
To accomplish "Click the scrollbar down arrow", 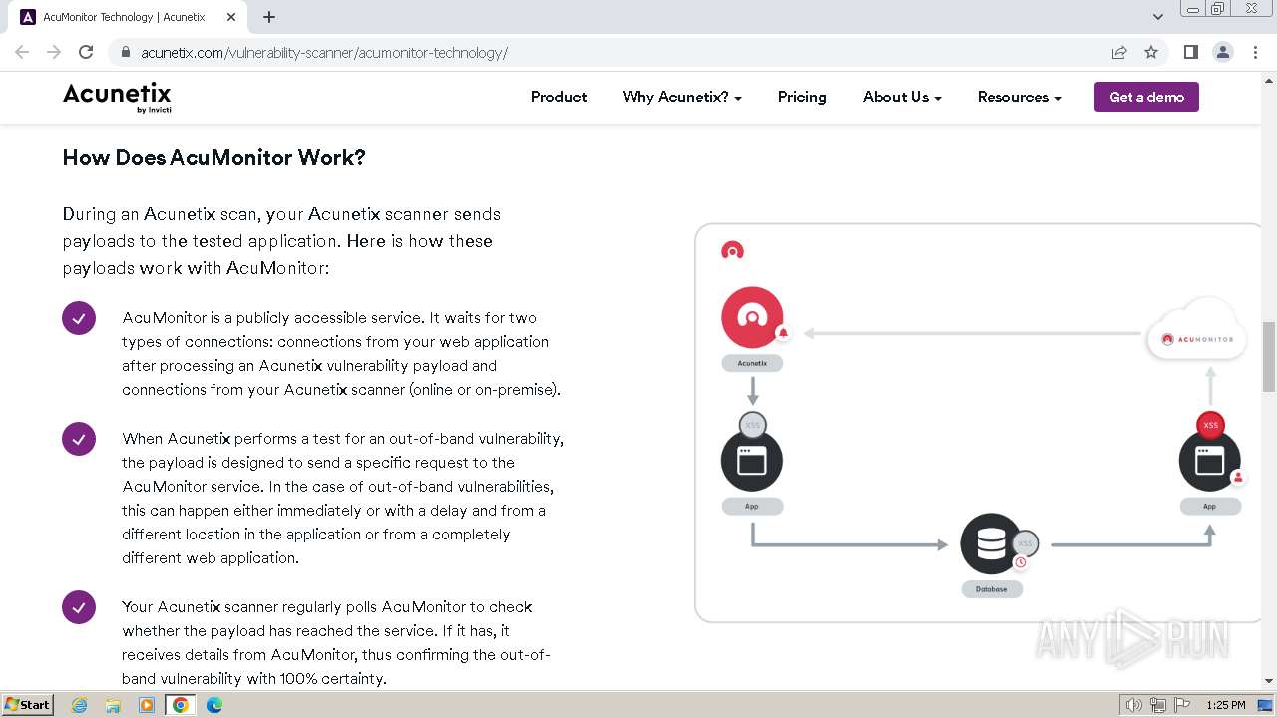I will pyautogui.click(x=1269, y=681).
